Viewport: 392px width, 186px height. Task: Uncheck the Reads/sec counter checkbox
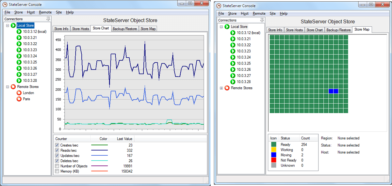point(57,150)
